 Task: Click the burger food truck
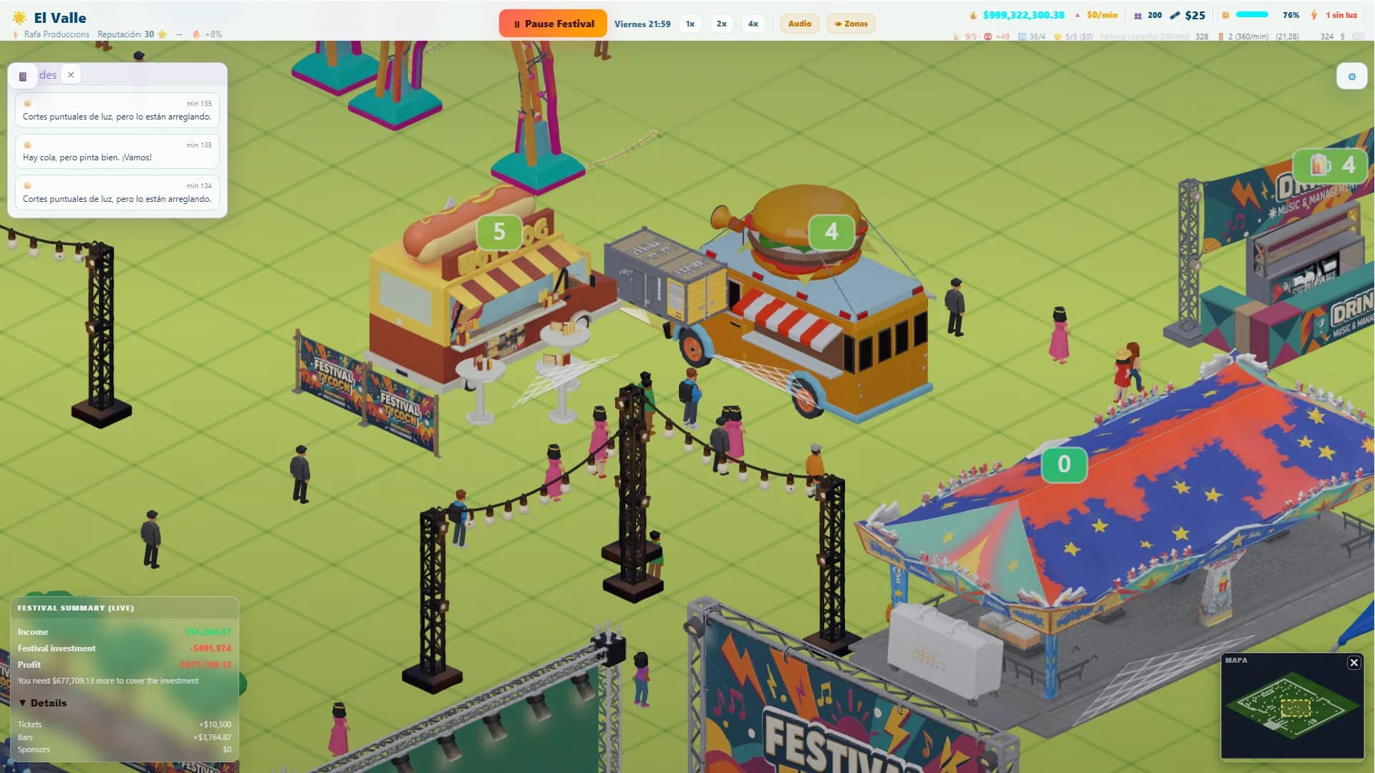[x=809, y=315]
